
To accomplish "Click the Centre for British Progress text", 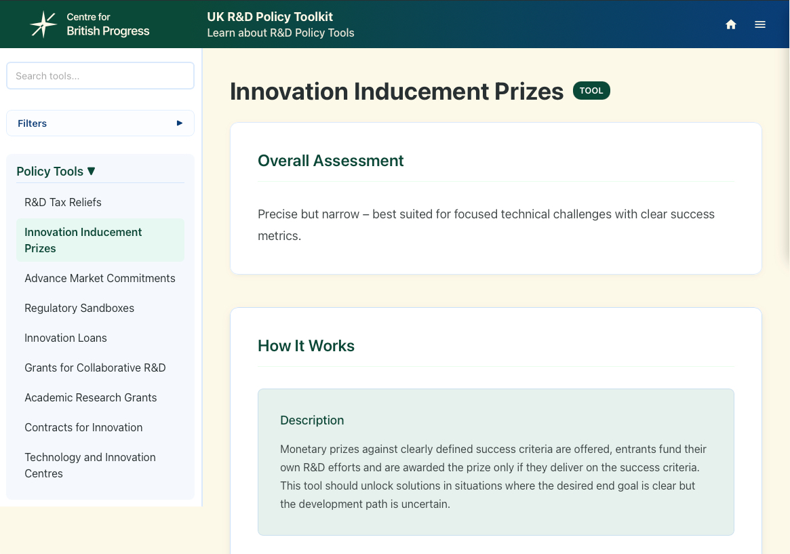I will coord(108,24).
